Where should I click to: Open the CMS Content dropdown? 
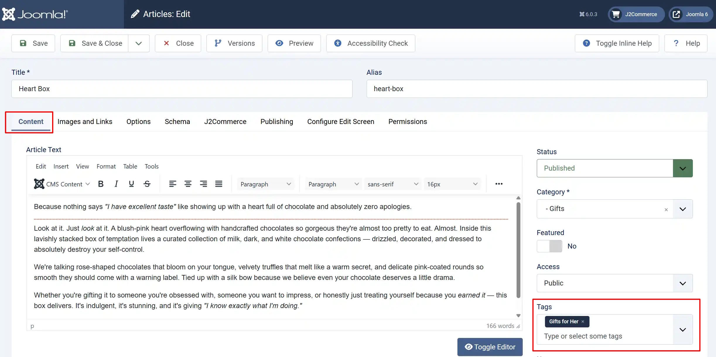(x=62, y=184)
